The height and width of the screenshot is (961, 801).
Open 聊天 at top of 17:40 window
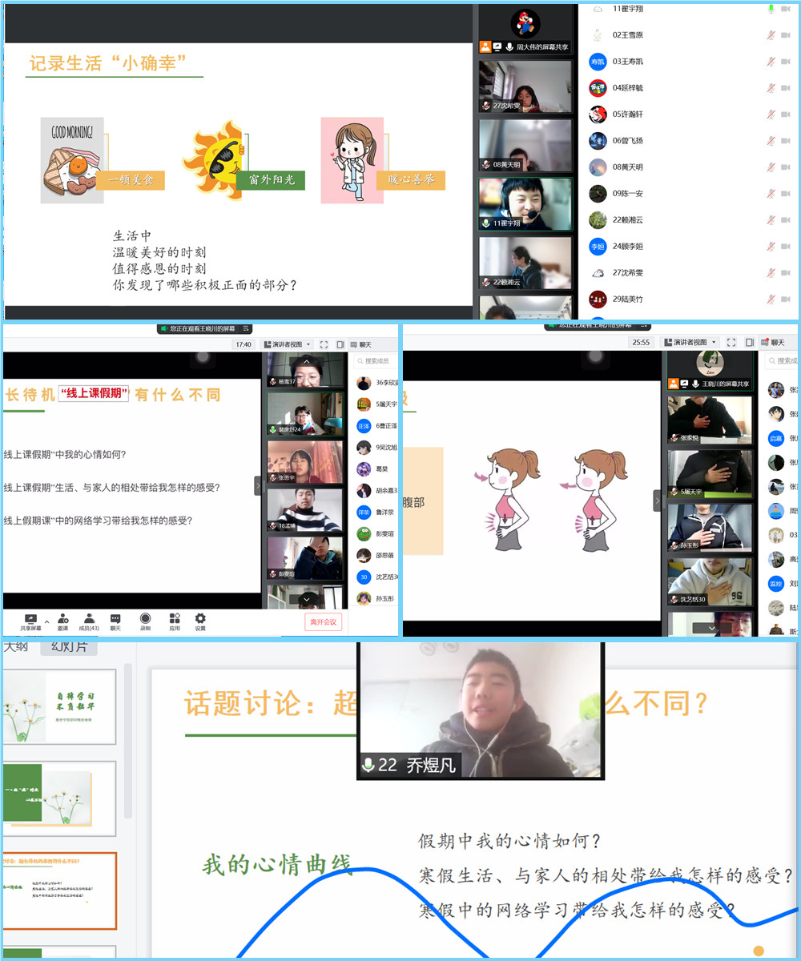[360, 344]
